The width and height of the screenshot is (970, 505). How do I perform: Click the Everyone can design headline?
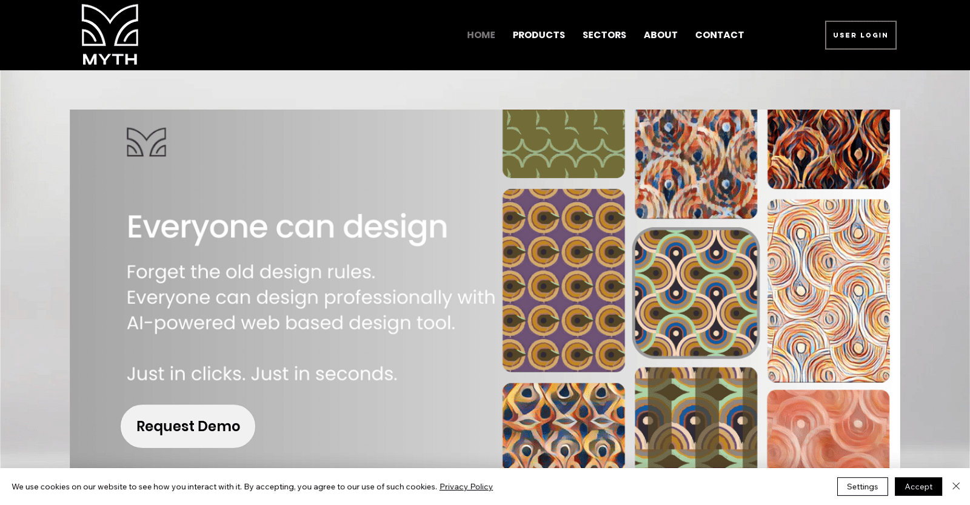287,227
